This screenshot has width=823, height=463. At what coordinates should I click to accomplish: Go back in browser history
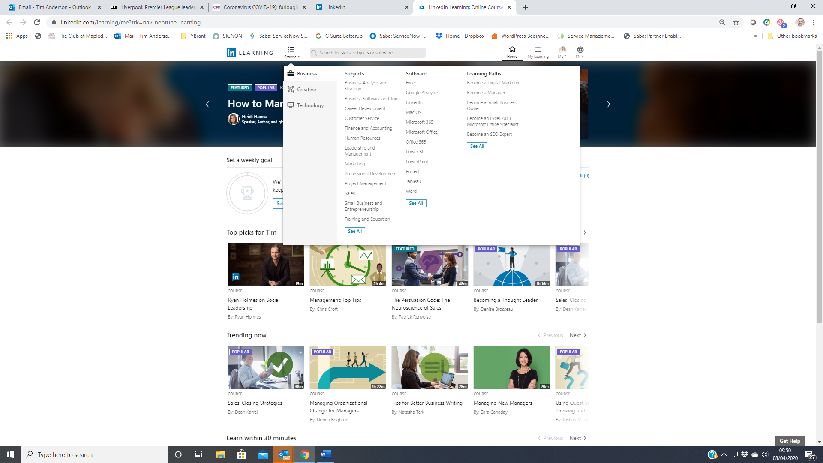coord(9,22)
